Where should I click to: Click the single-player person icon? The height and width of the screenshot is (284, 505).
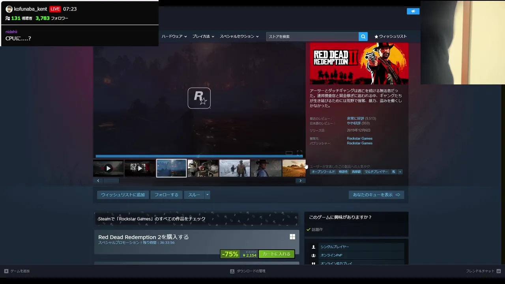point(314,247)
